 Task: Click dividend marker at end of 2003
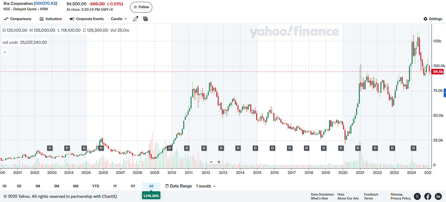tap(67, 148)
